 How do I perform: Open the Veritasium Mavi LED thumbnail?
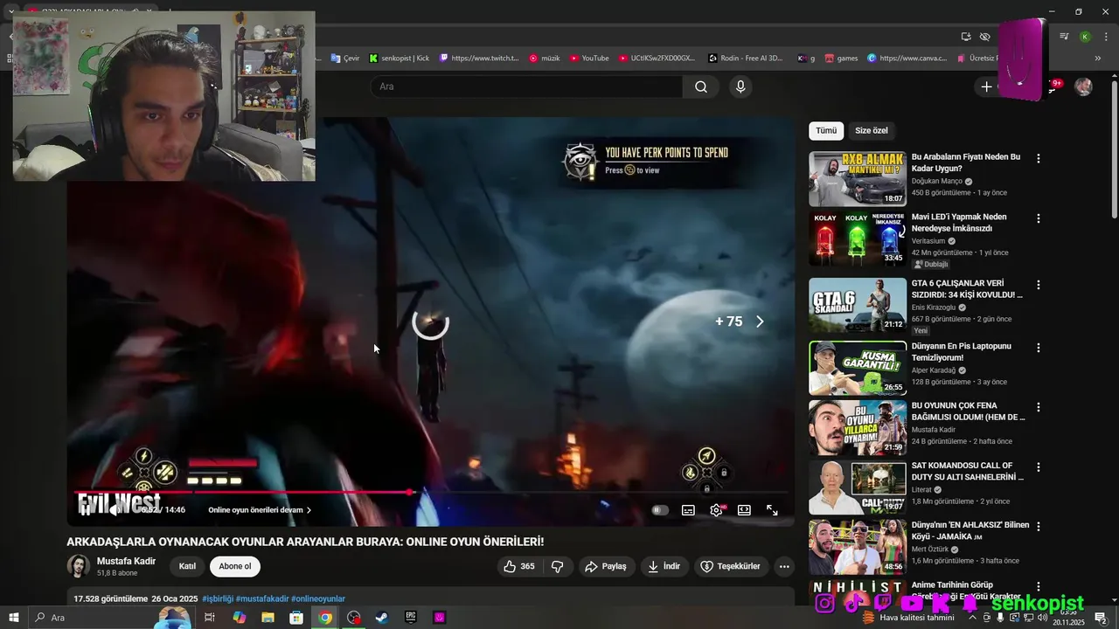pos(857,238)
